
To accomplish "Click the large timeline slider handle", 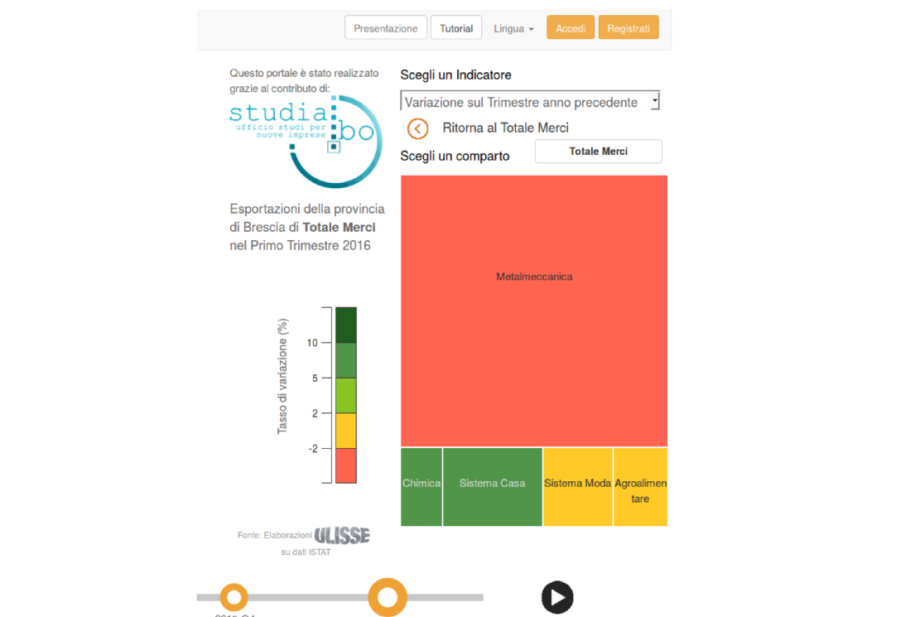I will click(388, 597).
